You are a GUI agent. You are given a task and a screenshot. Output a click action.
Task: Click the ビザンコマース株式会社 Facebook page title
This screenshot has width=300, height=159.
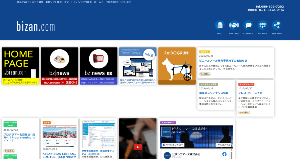(x=190, y=129)
